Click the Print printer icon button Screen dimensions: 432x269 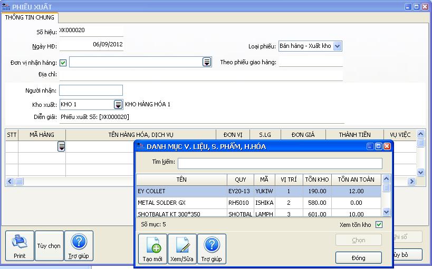coord(20,246)
